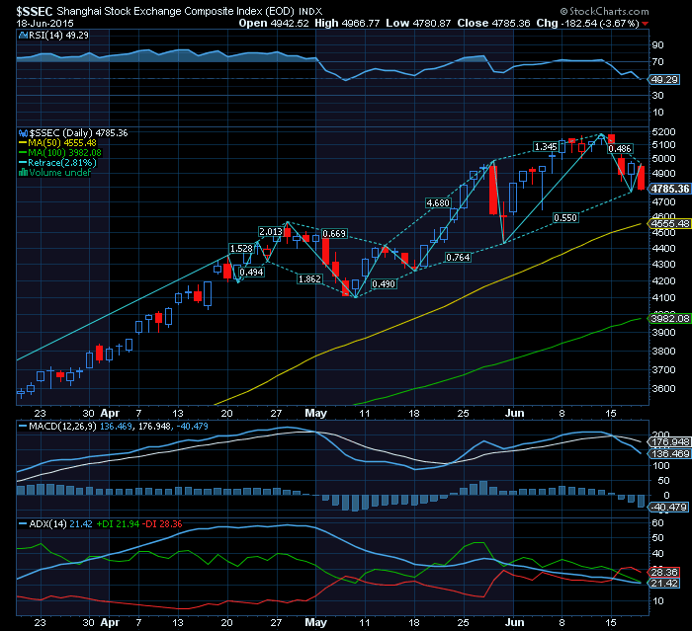Click the 28.36 red ADX axis tag

point(664,573)
